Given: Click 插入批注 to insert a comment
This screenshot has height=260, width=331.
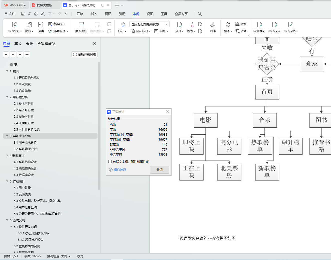Looking at the screenshot, I should 81,27.
